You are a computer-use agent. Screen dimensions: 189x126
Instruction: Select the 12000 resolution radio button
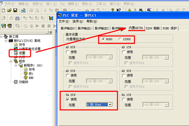(x=120, y=39)
